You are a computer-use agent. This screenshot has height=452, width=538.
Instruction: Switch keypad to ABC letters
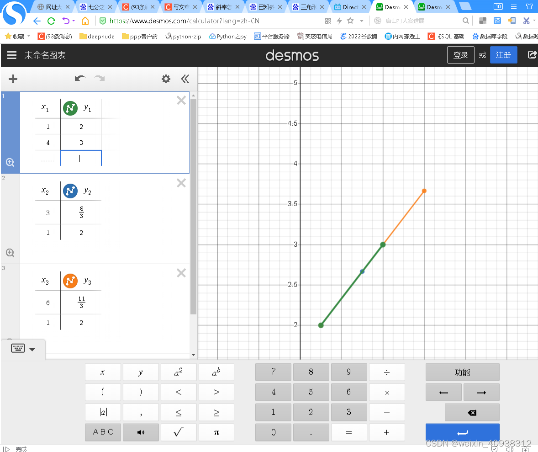(103, 432)
